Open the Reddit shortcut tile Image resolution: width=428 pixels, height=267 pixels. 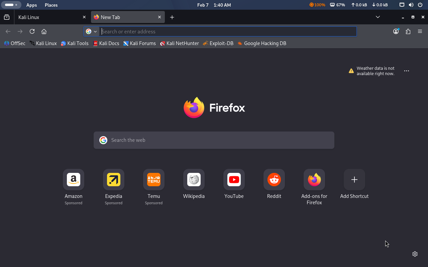click(274, 180)
